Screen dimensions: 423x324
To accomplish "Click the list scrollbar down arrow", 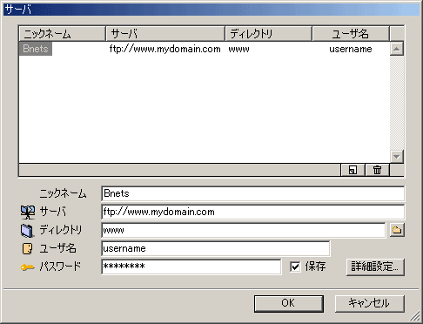I will point(397,157).
